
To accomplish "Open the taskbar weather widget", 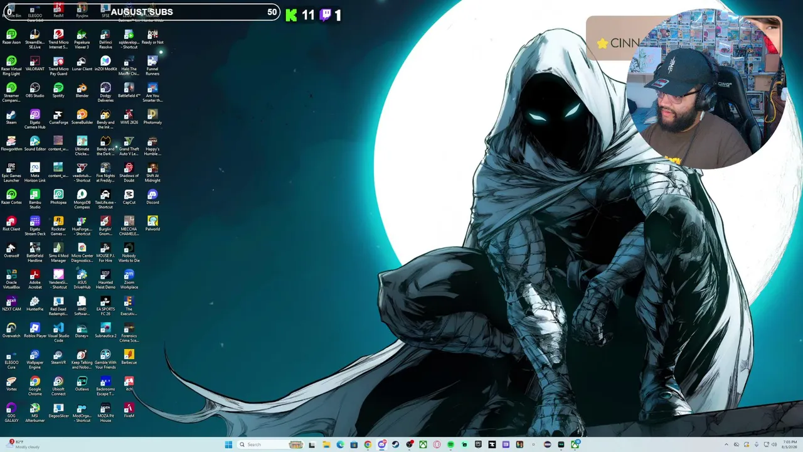I will click(24, 444).
